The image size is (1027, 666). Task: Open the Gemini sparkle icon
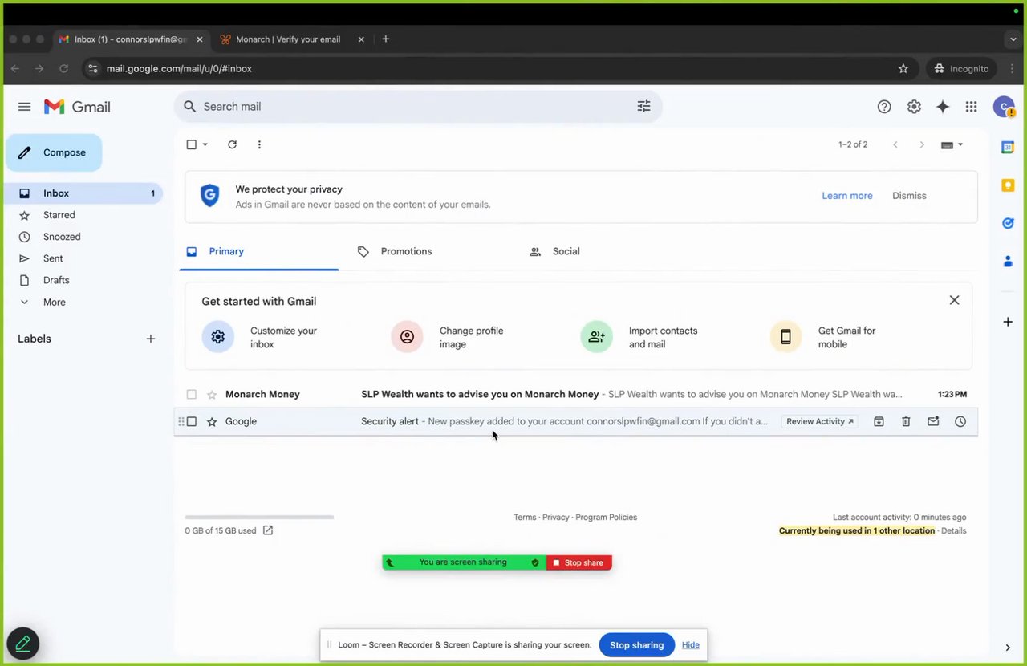tap(943, 107)
